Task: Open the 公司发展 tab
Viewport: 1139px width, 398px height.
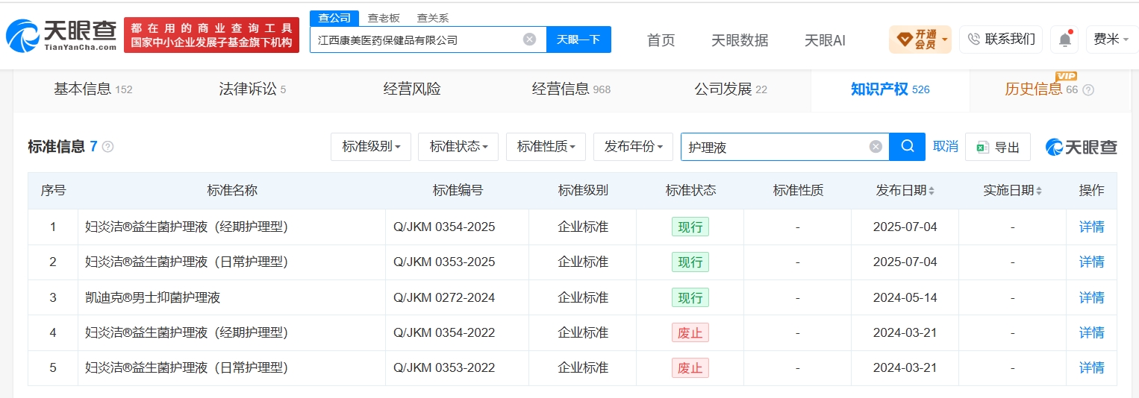Action: tap(731, 89)
